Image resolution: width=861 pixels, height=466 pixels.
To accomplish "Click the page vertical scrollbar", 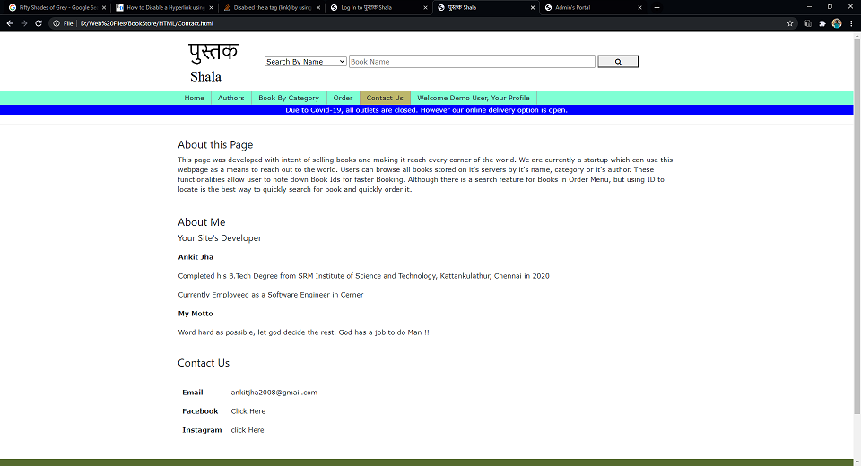I will coord(857,226).
